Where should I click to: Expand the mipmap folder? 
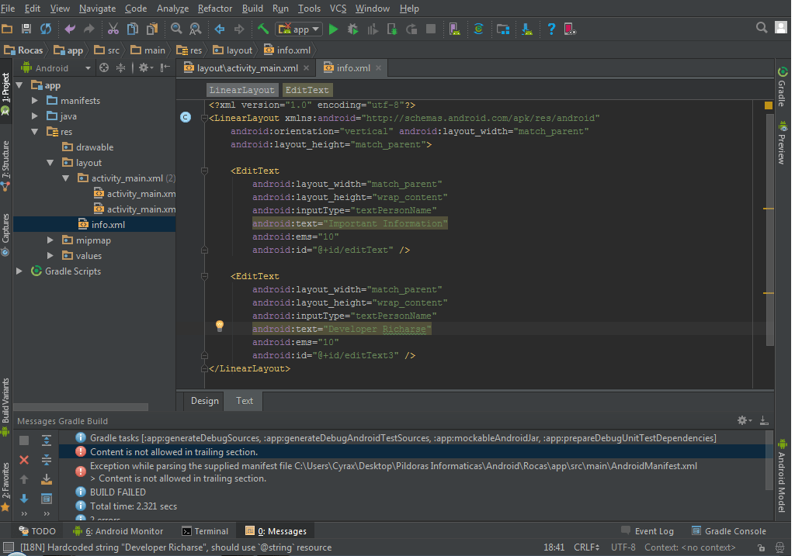(x=50, y=240)
